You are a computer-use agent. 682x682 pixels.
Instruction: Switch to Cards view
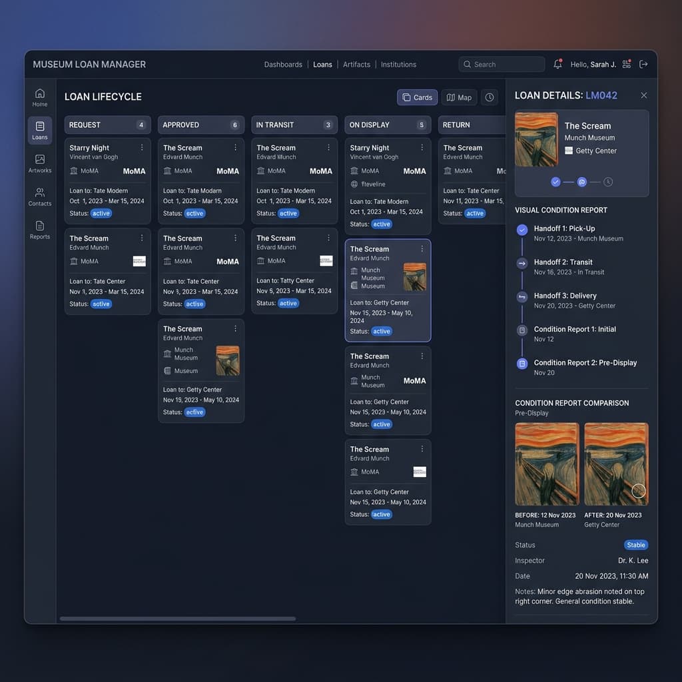point(417,97)
